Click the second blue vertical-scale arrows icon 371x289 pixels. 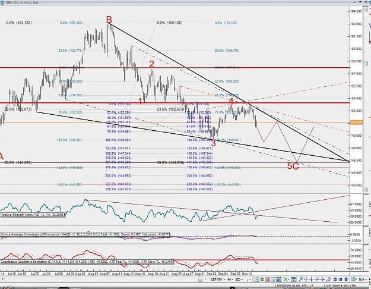[322, 279]
